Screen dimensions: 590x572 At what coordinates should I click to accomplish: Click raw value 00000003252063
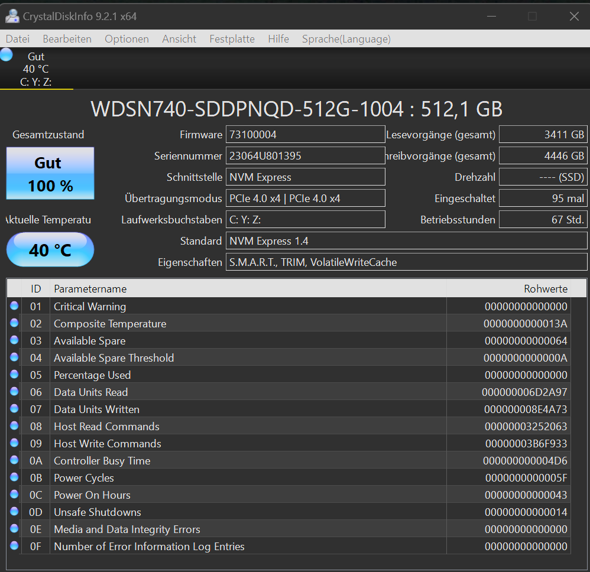[x=526, y=427]
